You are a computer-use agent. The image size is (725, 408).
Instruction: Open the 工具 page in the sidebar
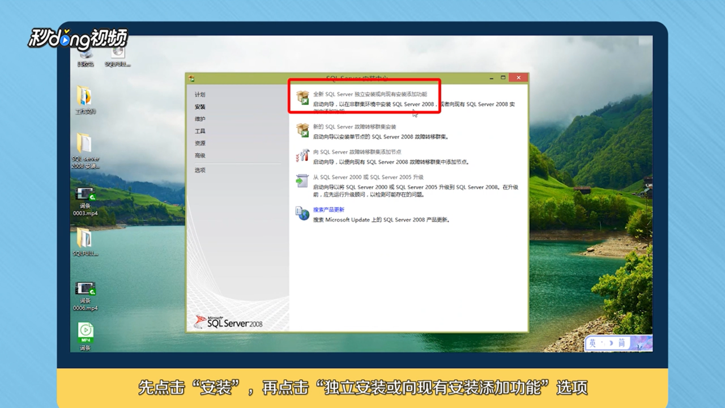click(200, 131)
